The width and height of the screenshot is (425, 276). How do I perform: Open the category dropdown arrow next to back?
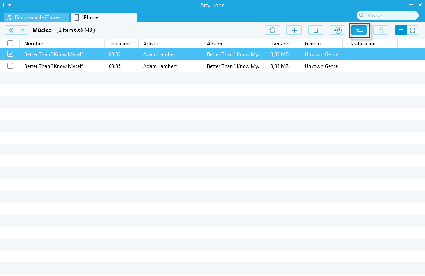[x=23, y=30]
